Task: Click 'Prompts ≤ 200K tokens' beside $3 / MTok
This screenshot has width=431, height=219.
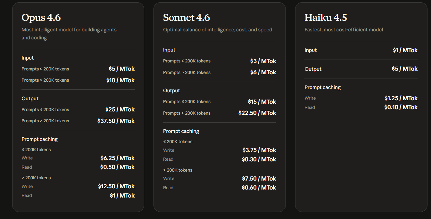Action: [x=187, y=61]
